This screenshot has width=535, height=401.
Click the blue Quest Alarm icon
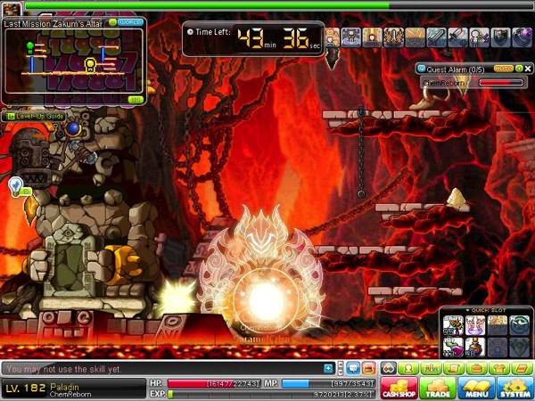(x=422, y=69)
